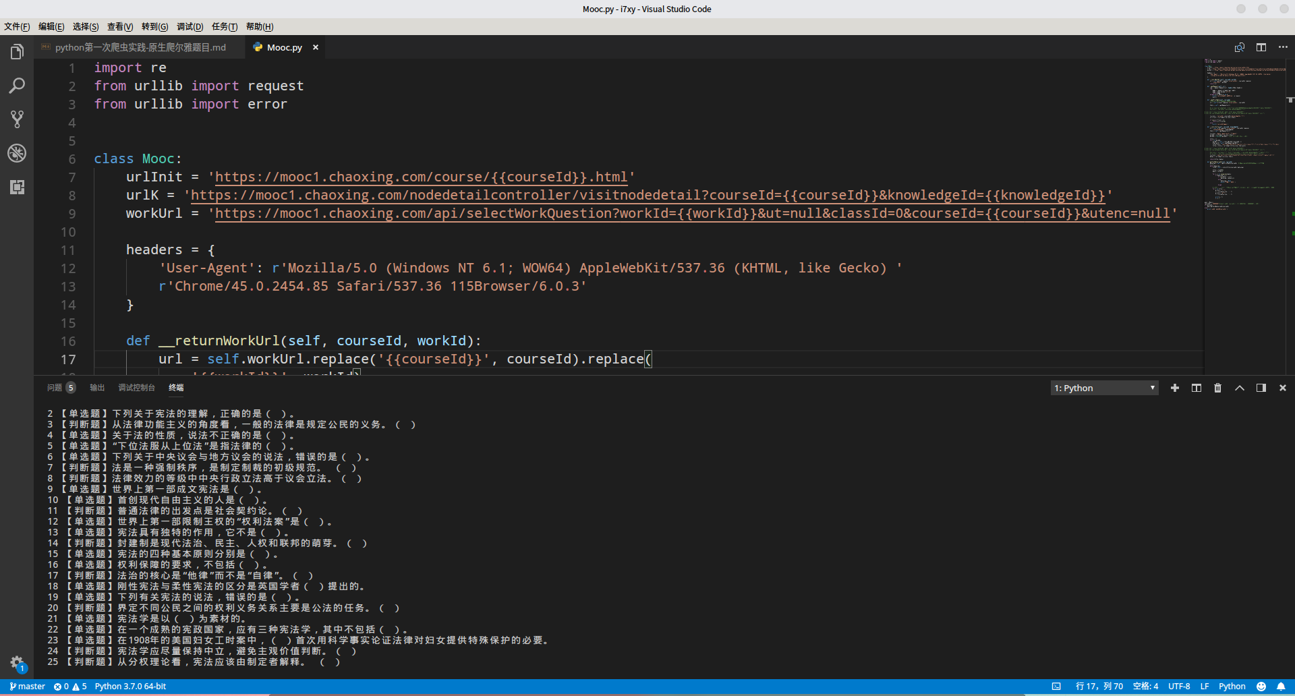1295x696 pixels.
Task: Open the Extensions view in activity bar
Action: [x=17, y=187]
